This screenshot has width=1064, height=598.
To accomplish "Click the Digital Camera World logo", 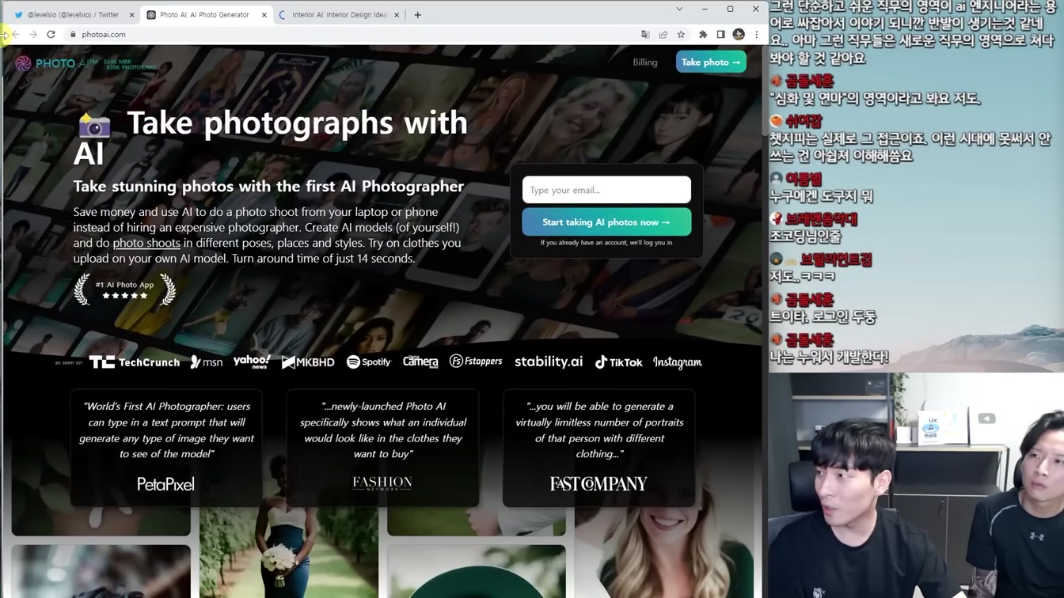I will (420, 361).
